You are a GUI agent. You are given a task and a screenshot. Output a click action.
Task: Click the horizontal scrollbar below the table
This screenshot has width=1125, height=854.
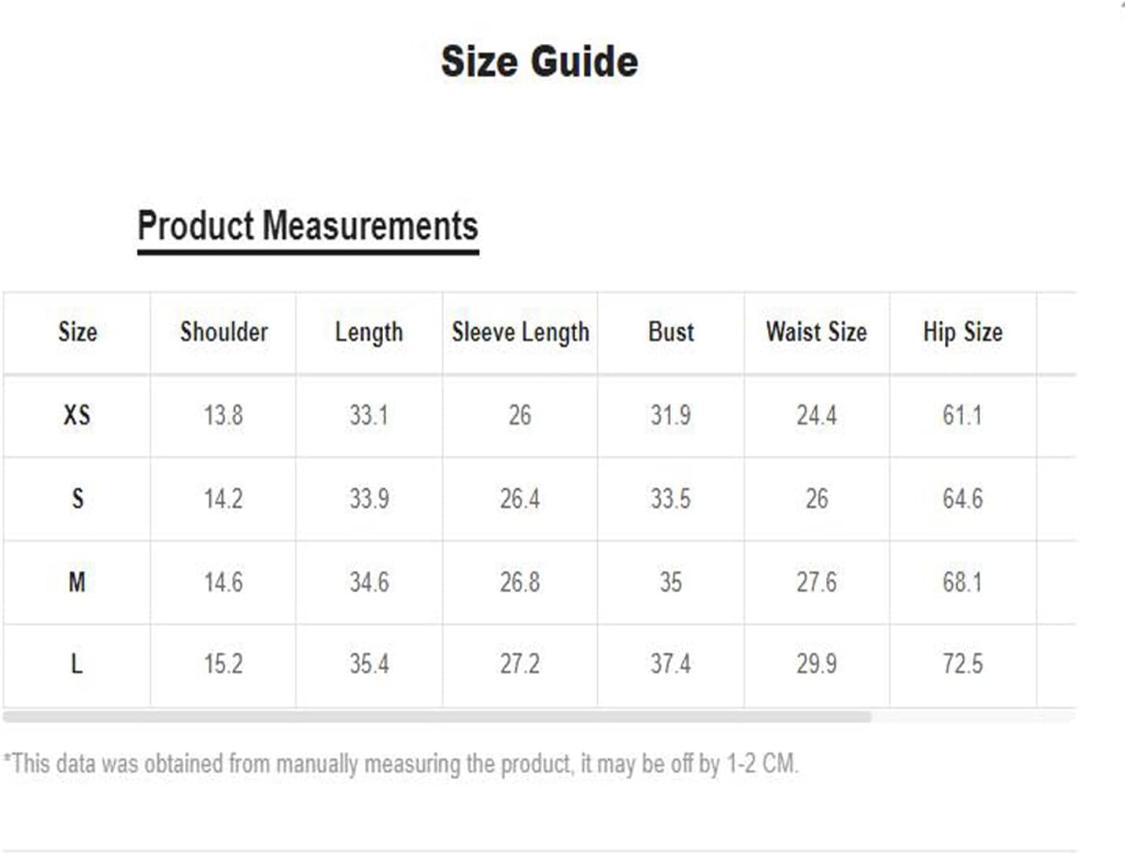437,717
